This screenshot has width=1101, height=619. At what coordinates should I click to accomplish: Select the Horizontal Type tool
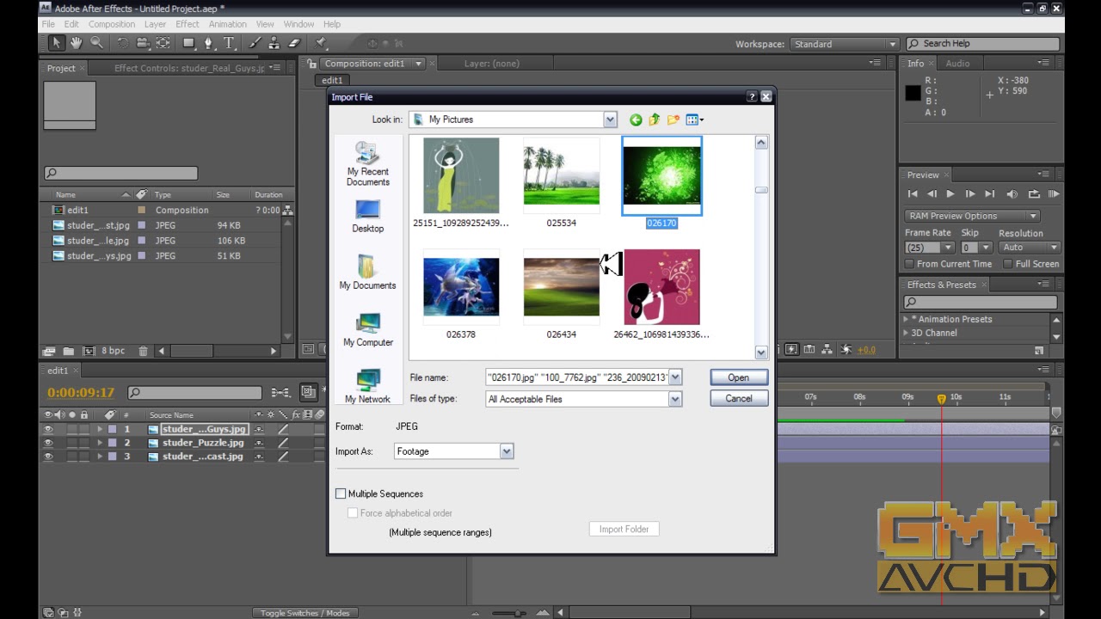[229, 43]
